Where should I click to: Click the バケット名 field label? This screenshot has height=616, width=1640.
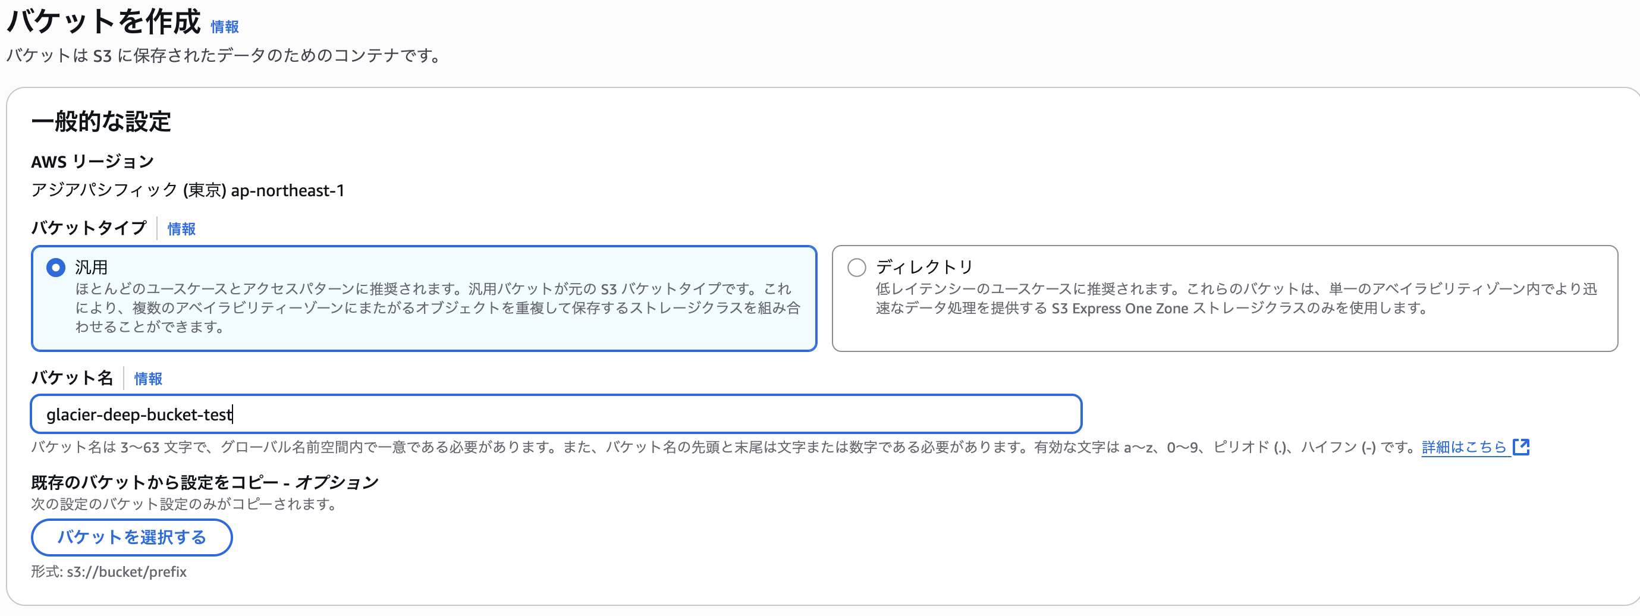pos(72,378)
